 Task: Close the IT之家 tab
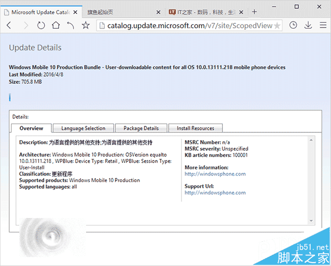[x=241, y=12]
